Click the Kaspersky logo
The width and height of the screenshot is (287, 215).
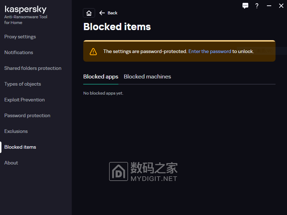(25, 10)
